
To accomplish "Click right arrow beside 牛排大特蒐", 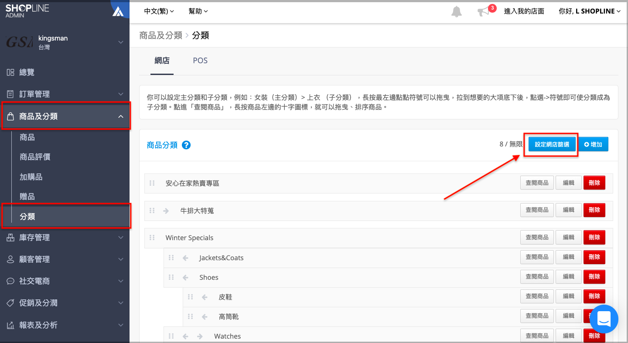I will click(166, 211).
